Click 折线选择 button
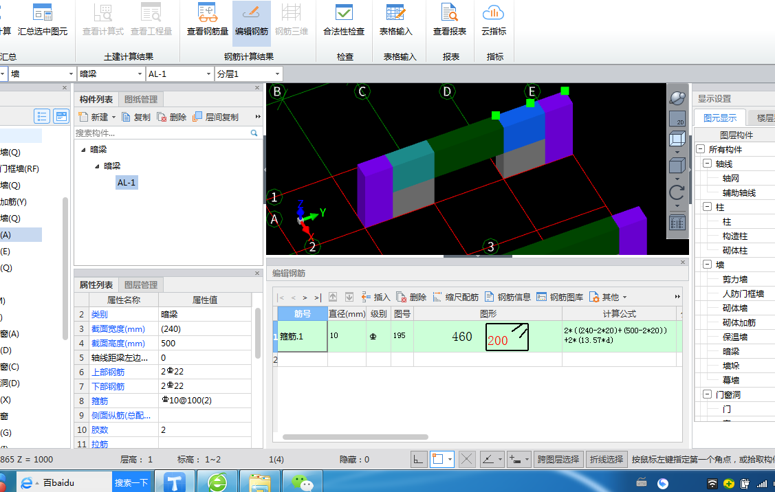This screenshot has width=775, height=492. 607,460
